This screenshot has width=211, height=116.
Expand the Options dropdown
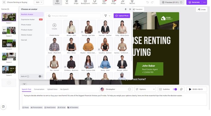pyautogui.click(x=145, y=89)
